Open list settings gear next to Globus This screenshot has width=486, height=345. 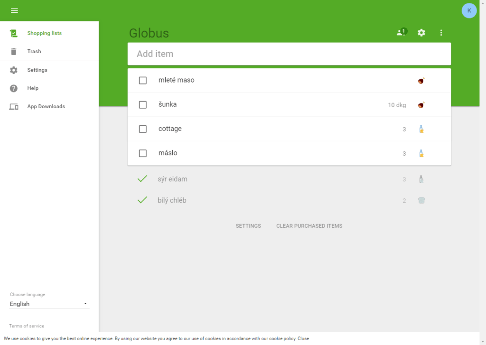point(421,33)
